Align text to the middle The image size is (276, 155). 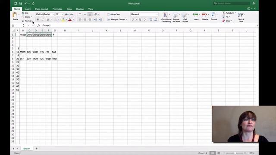tap(85, 14)
